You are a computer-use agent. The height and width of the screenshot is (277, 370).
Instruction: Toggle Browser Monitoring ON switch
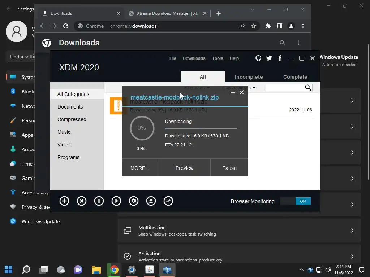(296, 201)
